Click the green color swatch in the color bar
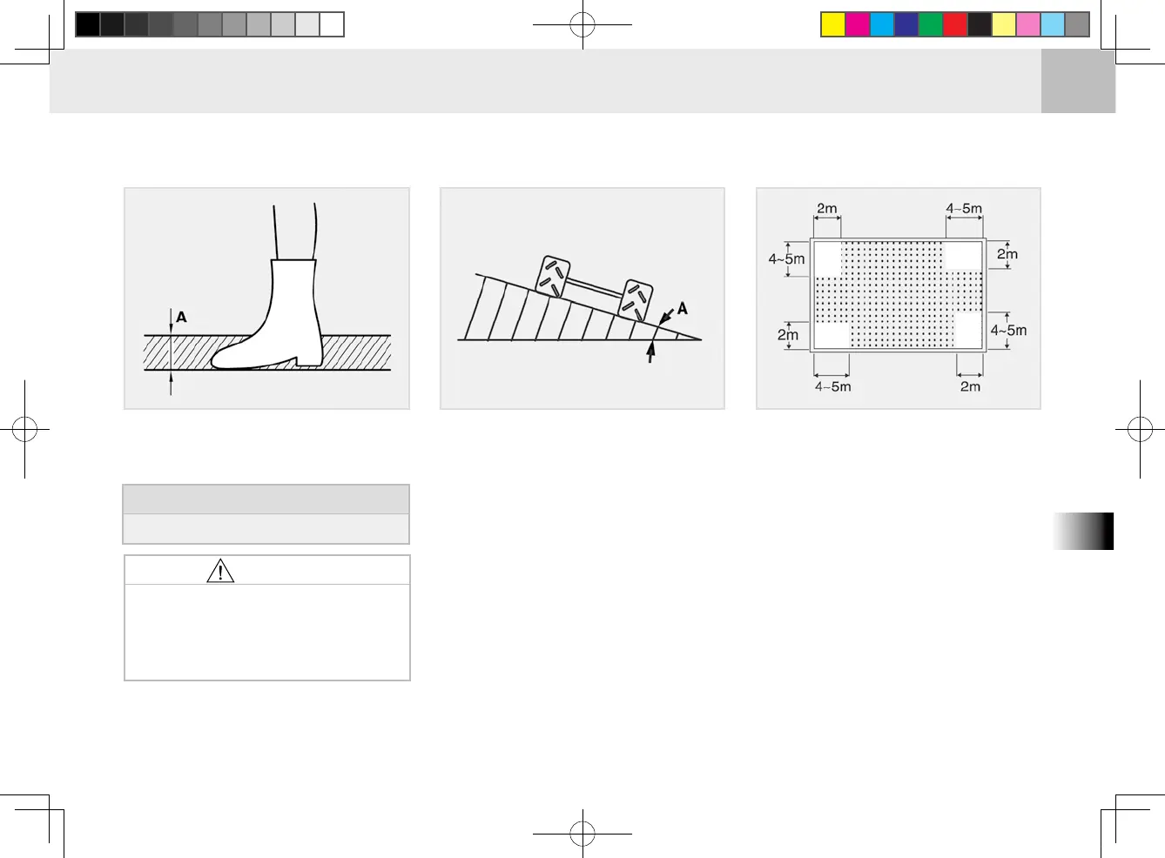Screen dimensions: 1165x858 [931, 24]
